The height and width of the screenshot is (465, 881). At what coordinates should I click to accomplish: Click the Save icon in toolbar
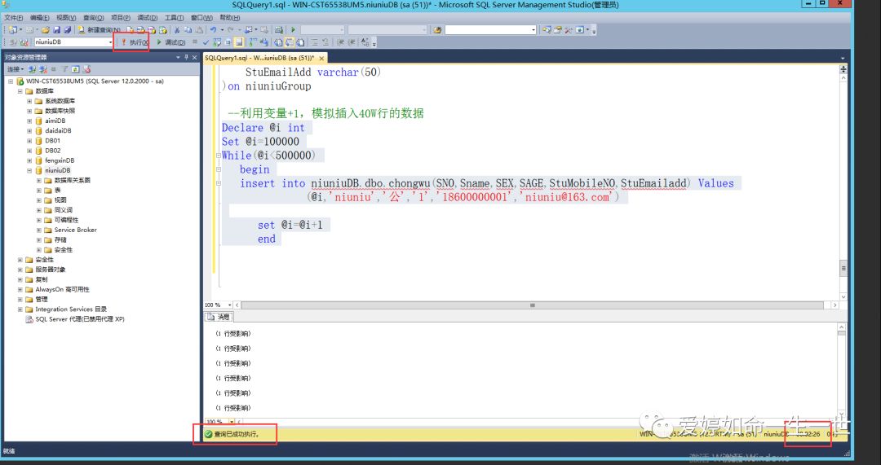pyautogui.click(x=57, y=30)
